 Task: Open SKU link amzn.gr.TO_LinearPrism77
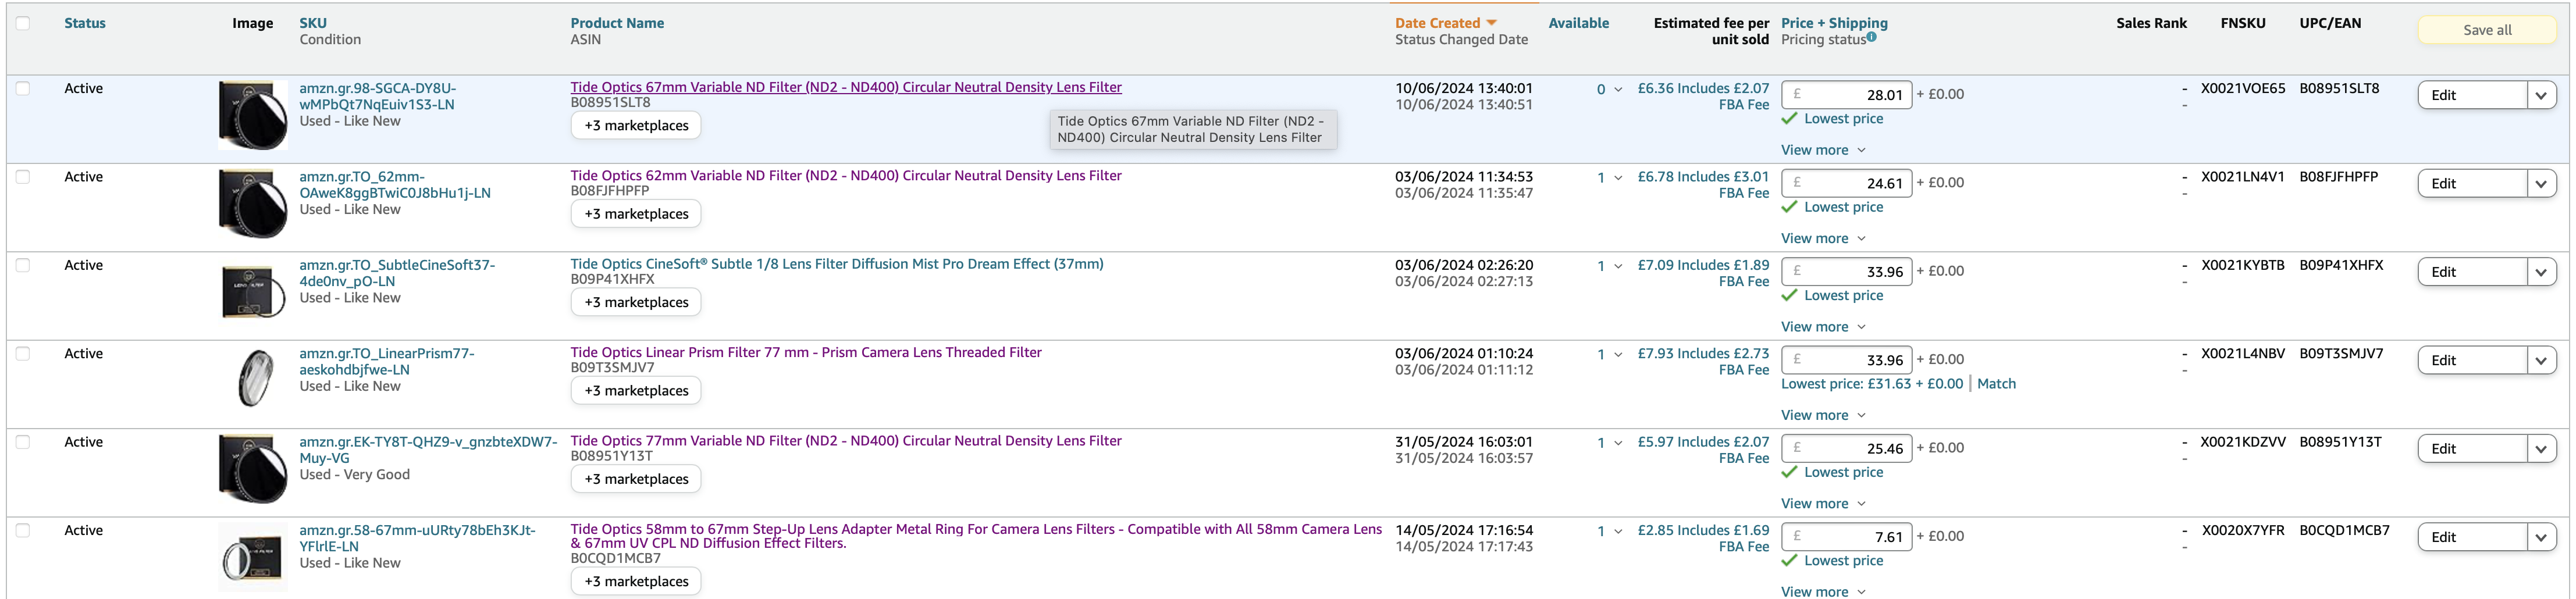point(387,362)
